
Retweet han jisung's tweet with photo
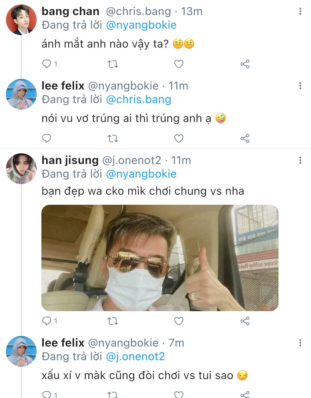(x=113, y=321)
